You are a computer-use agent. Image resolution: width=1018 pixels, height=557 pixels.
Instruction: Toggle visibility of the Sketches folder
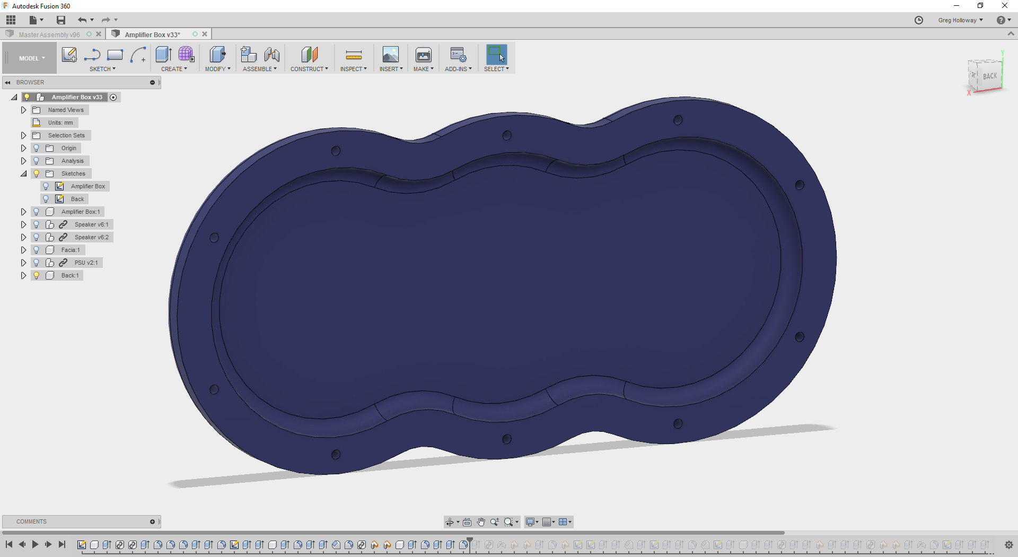pyautogui.click(x=36, y=173)
